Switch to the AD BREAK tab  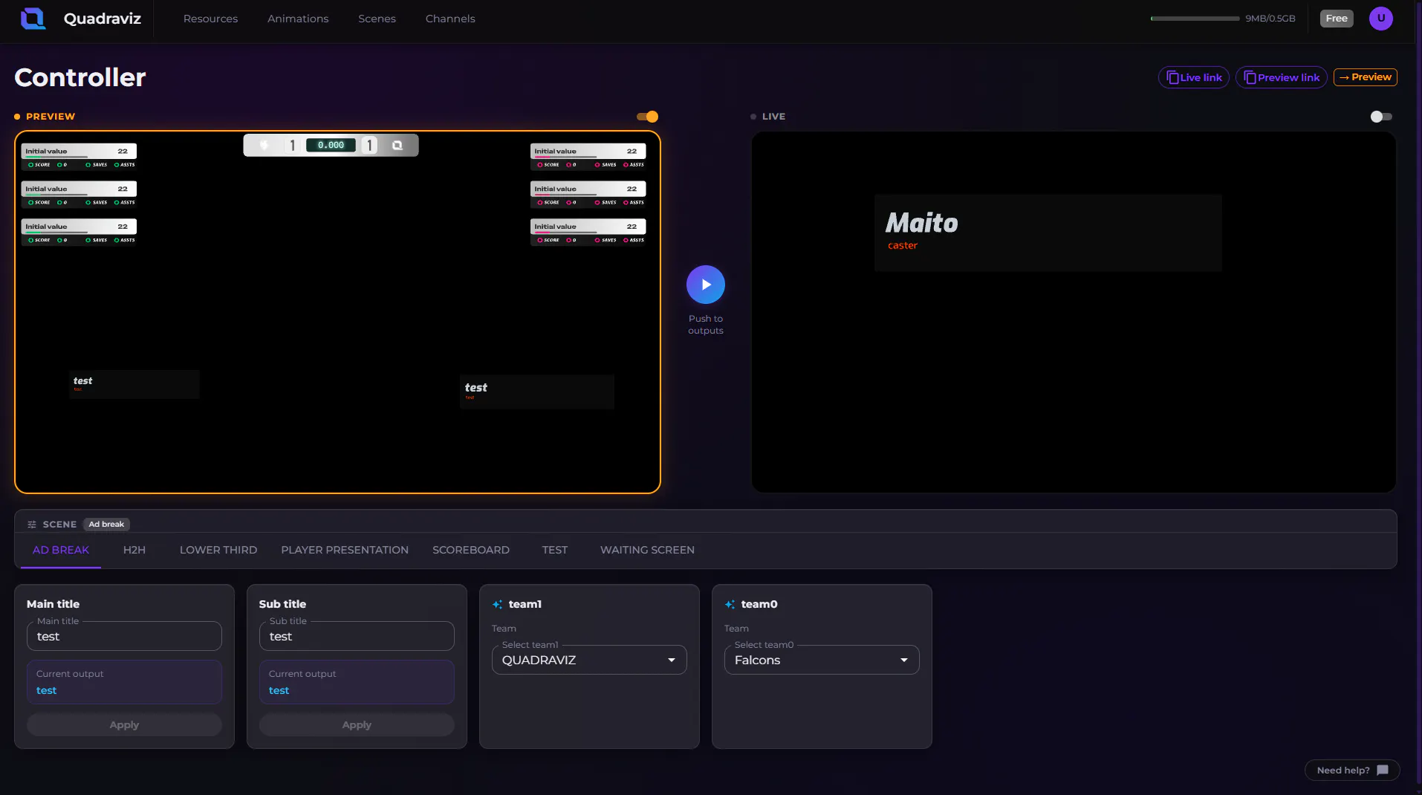click(x=61, y=550)
